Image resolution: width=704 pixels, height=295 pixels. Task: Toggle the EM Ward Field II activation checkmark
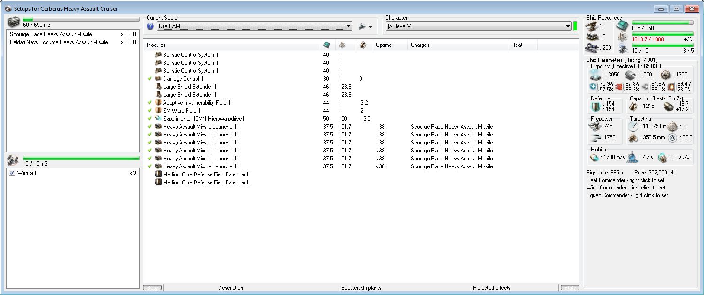pos(150,110)
